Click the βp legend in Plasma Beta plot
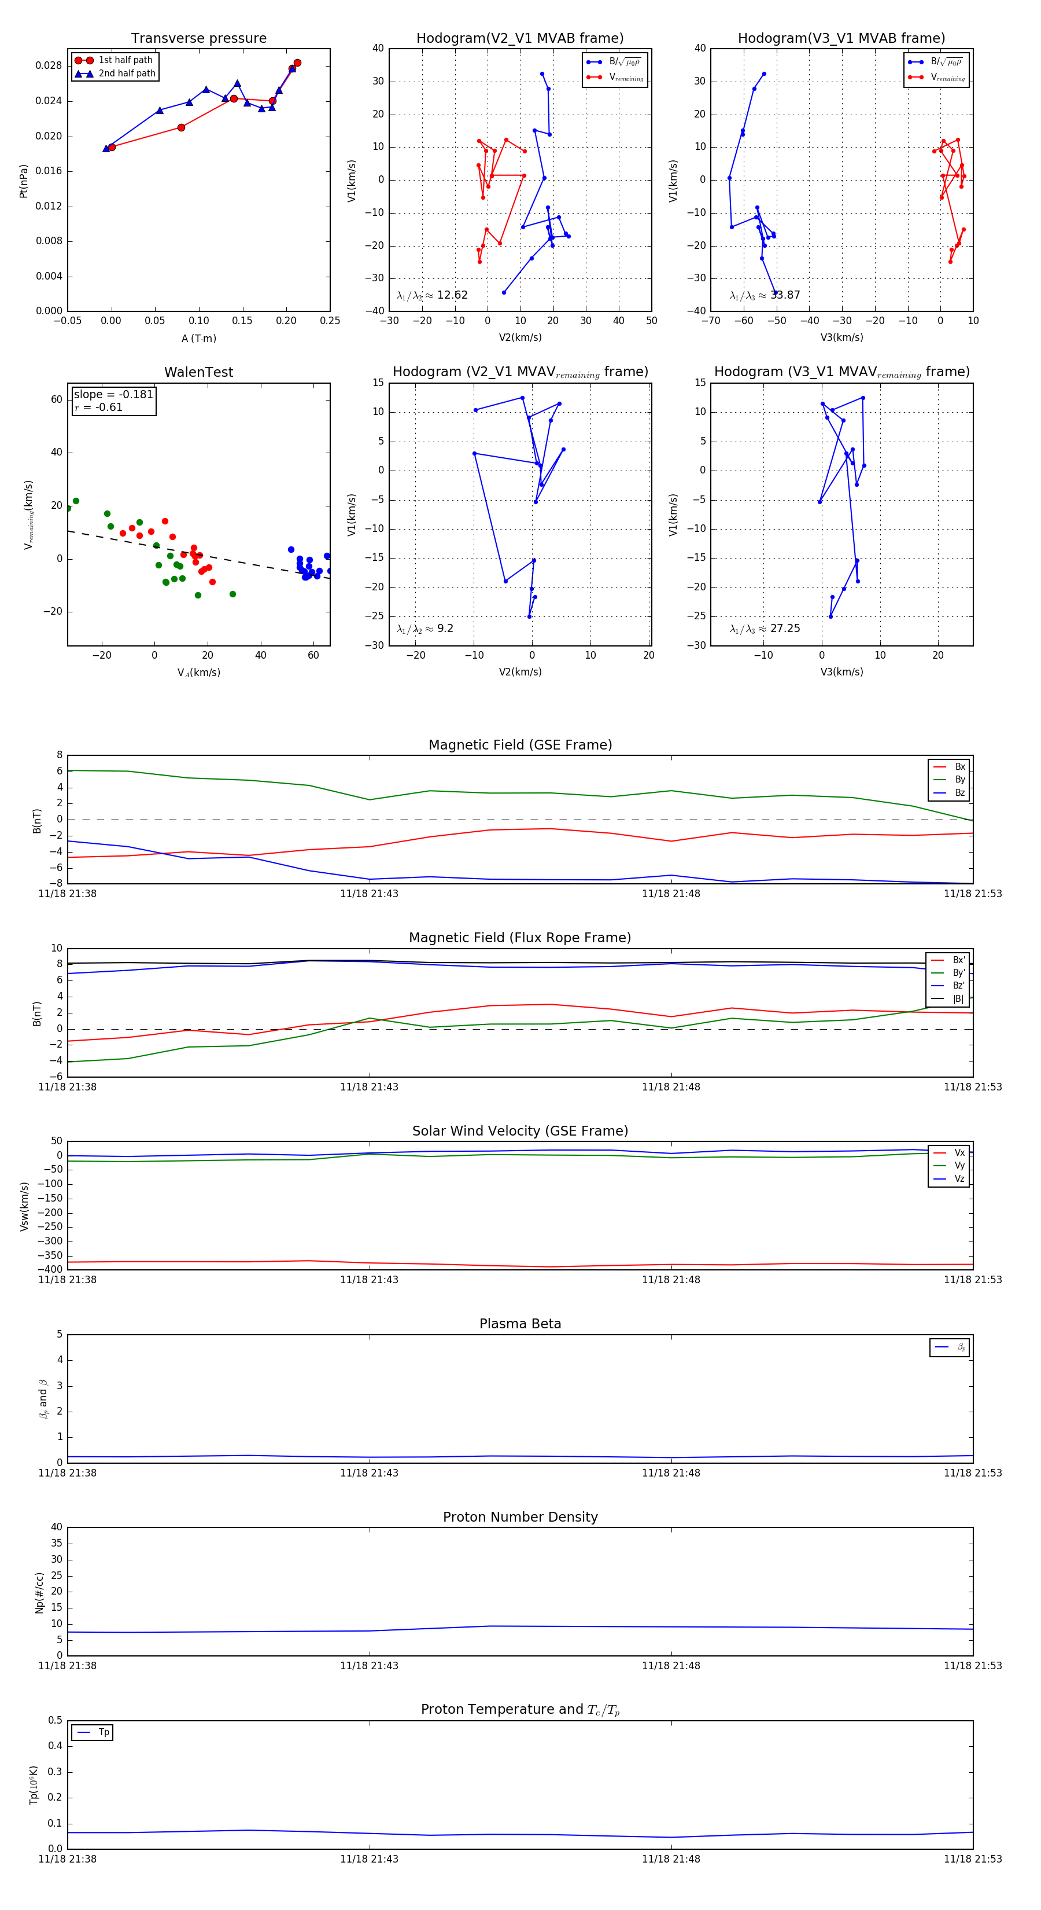 coord(950,1347)
